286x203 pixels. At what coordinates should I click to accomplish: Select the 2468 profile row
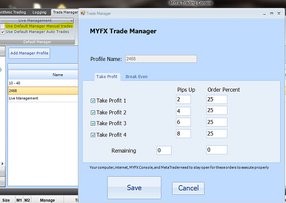[43, 91]
